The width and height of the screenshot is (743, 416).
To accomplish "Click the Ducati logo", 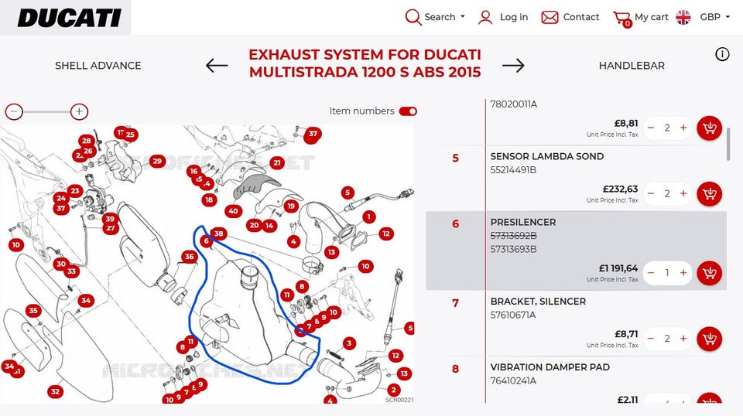I will pos(69,18).
